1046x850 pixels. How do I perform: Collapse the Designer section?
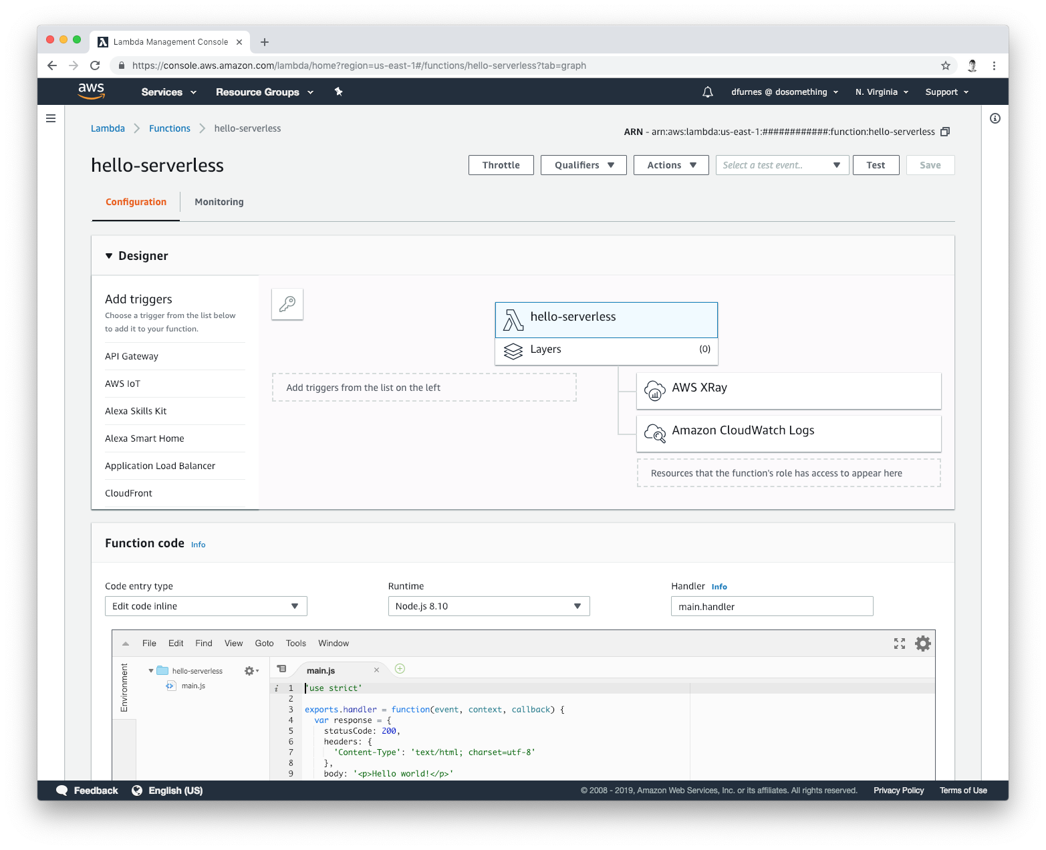pos(109,255)
